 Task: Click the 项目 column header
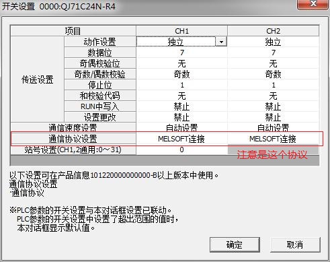(73, 31)
